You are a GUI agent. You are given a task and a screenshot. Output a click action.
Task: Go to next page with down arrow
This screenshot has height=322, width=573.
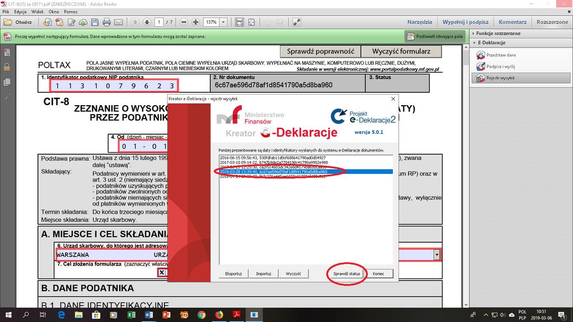pos(147,22)
